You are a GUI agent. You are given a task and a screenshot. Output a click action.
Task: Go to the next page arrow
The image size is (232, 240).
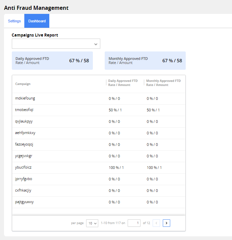(x=166, y=223)
